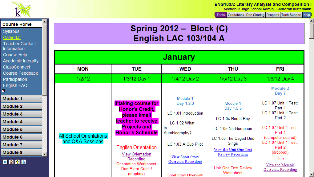This screenshot has height=177, width=314.
Task: Expand the Module 1 section
Action: point(21,99)
